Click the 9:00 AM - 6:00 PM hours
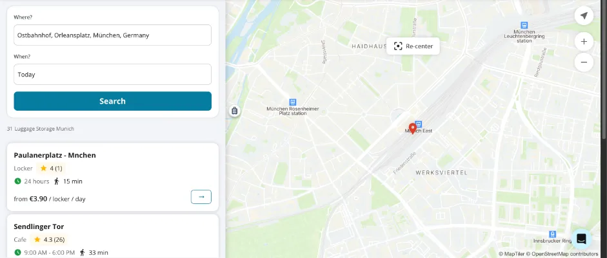Screen dimensions: 607x258 [x=49, y=253]
